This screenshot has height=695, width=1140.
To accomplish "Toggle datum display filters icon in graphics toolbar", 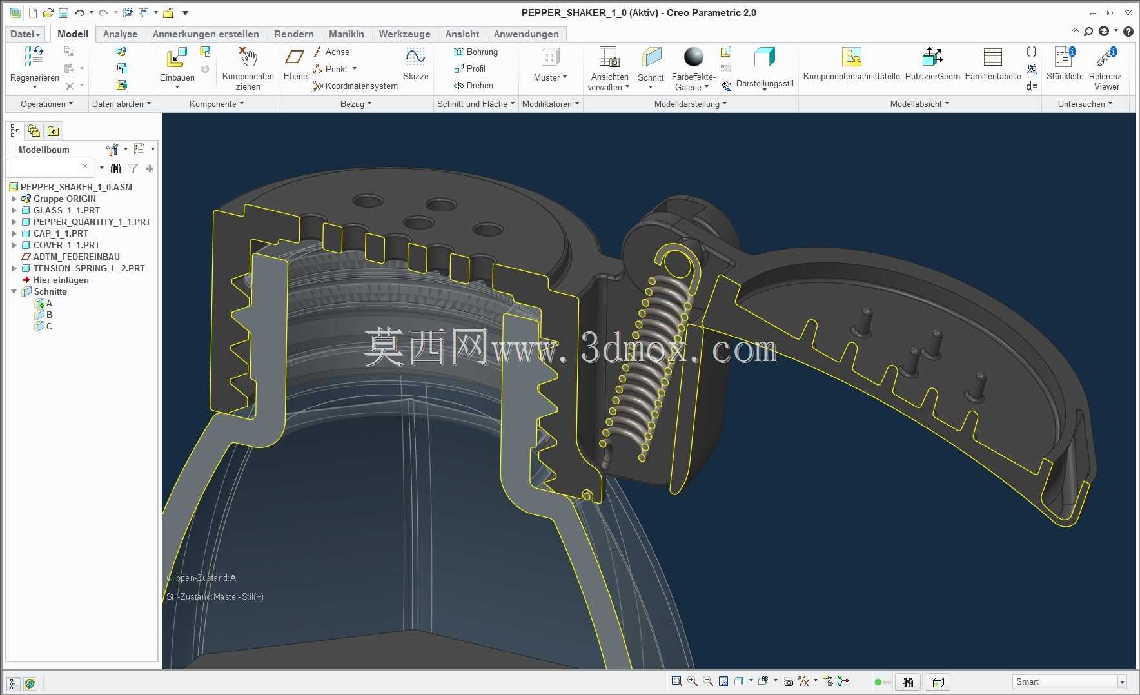I will tap(803, 681).
